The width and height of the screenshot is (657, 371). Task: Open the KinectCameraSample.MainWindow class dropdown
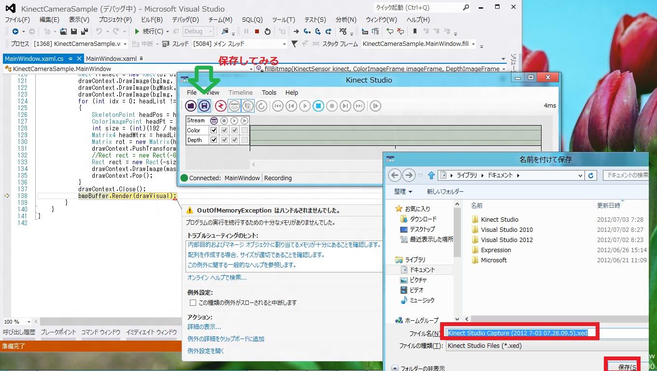pos(129,69)
